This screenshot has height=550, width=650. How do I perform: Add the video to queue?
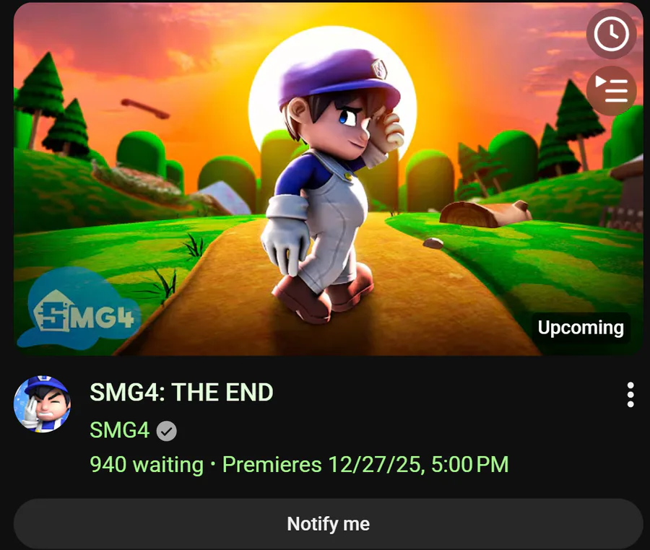(x=611, y=90)
